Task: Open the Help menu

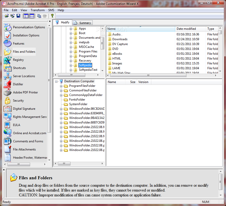Action: coord(61,10)
